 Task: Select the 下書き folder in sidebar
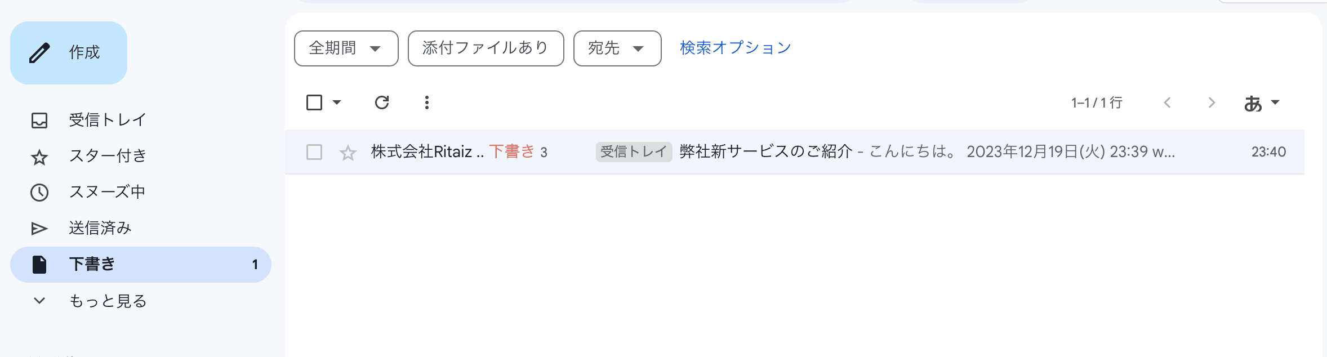[x=92, y=264]
